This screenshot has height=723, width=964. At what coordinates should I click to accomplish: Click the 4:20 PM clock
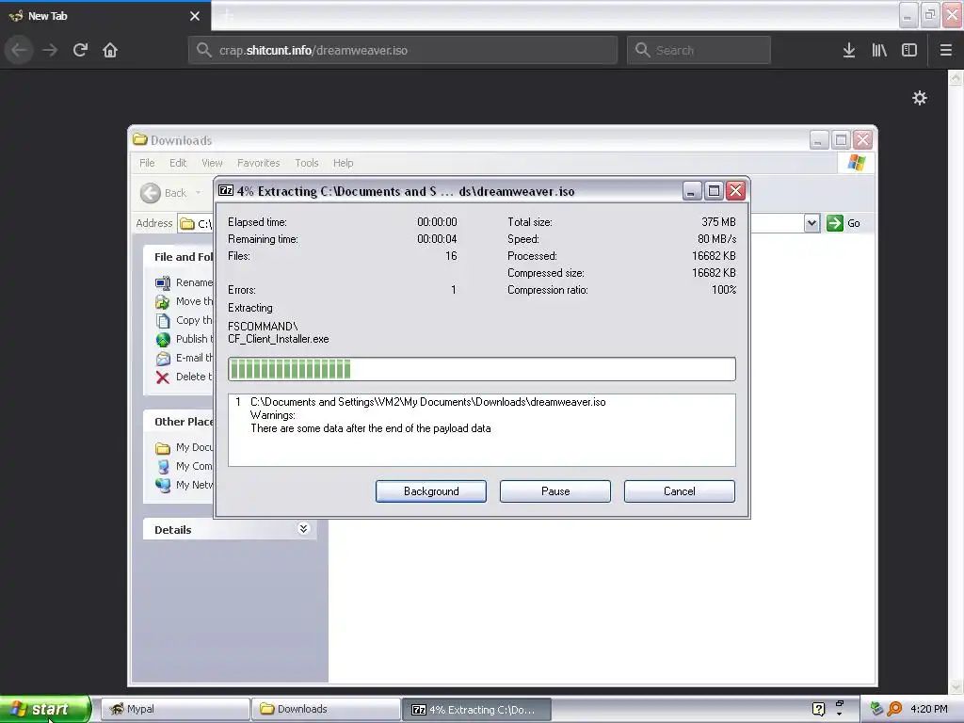coord(929,709)
